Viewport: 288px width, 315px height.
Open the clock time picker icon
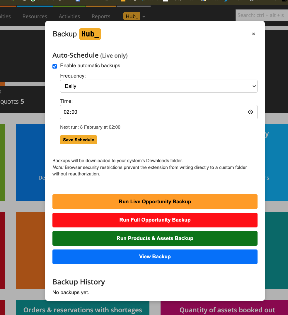[x=250, y=112]
